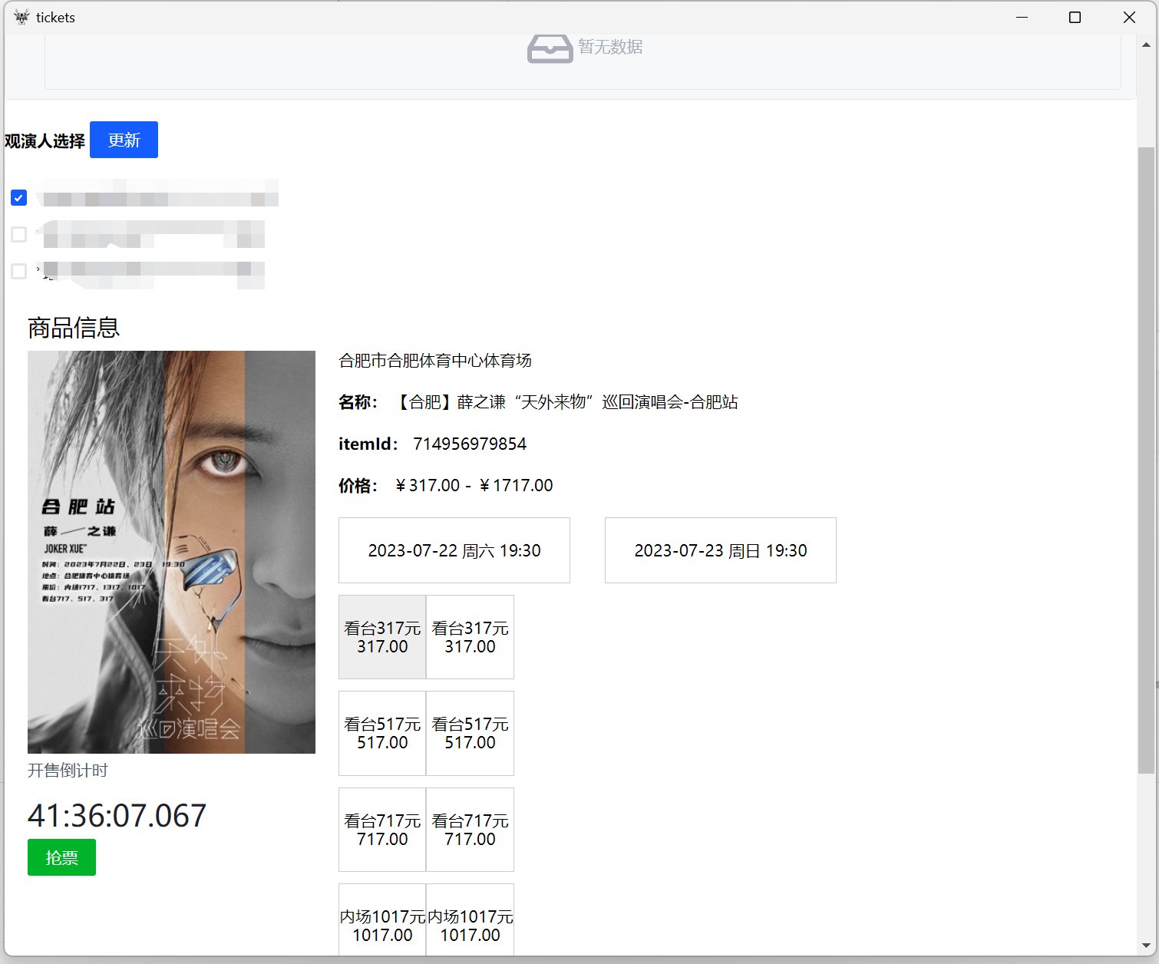Maximize the tickets window
Image resolution: width=1159 pixels, height=964 pixels.
[x=1075, y=17]
